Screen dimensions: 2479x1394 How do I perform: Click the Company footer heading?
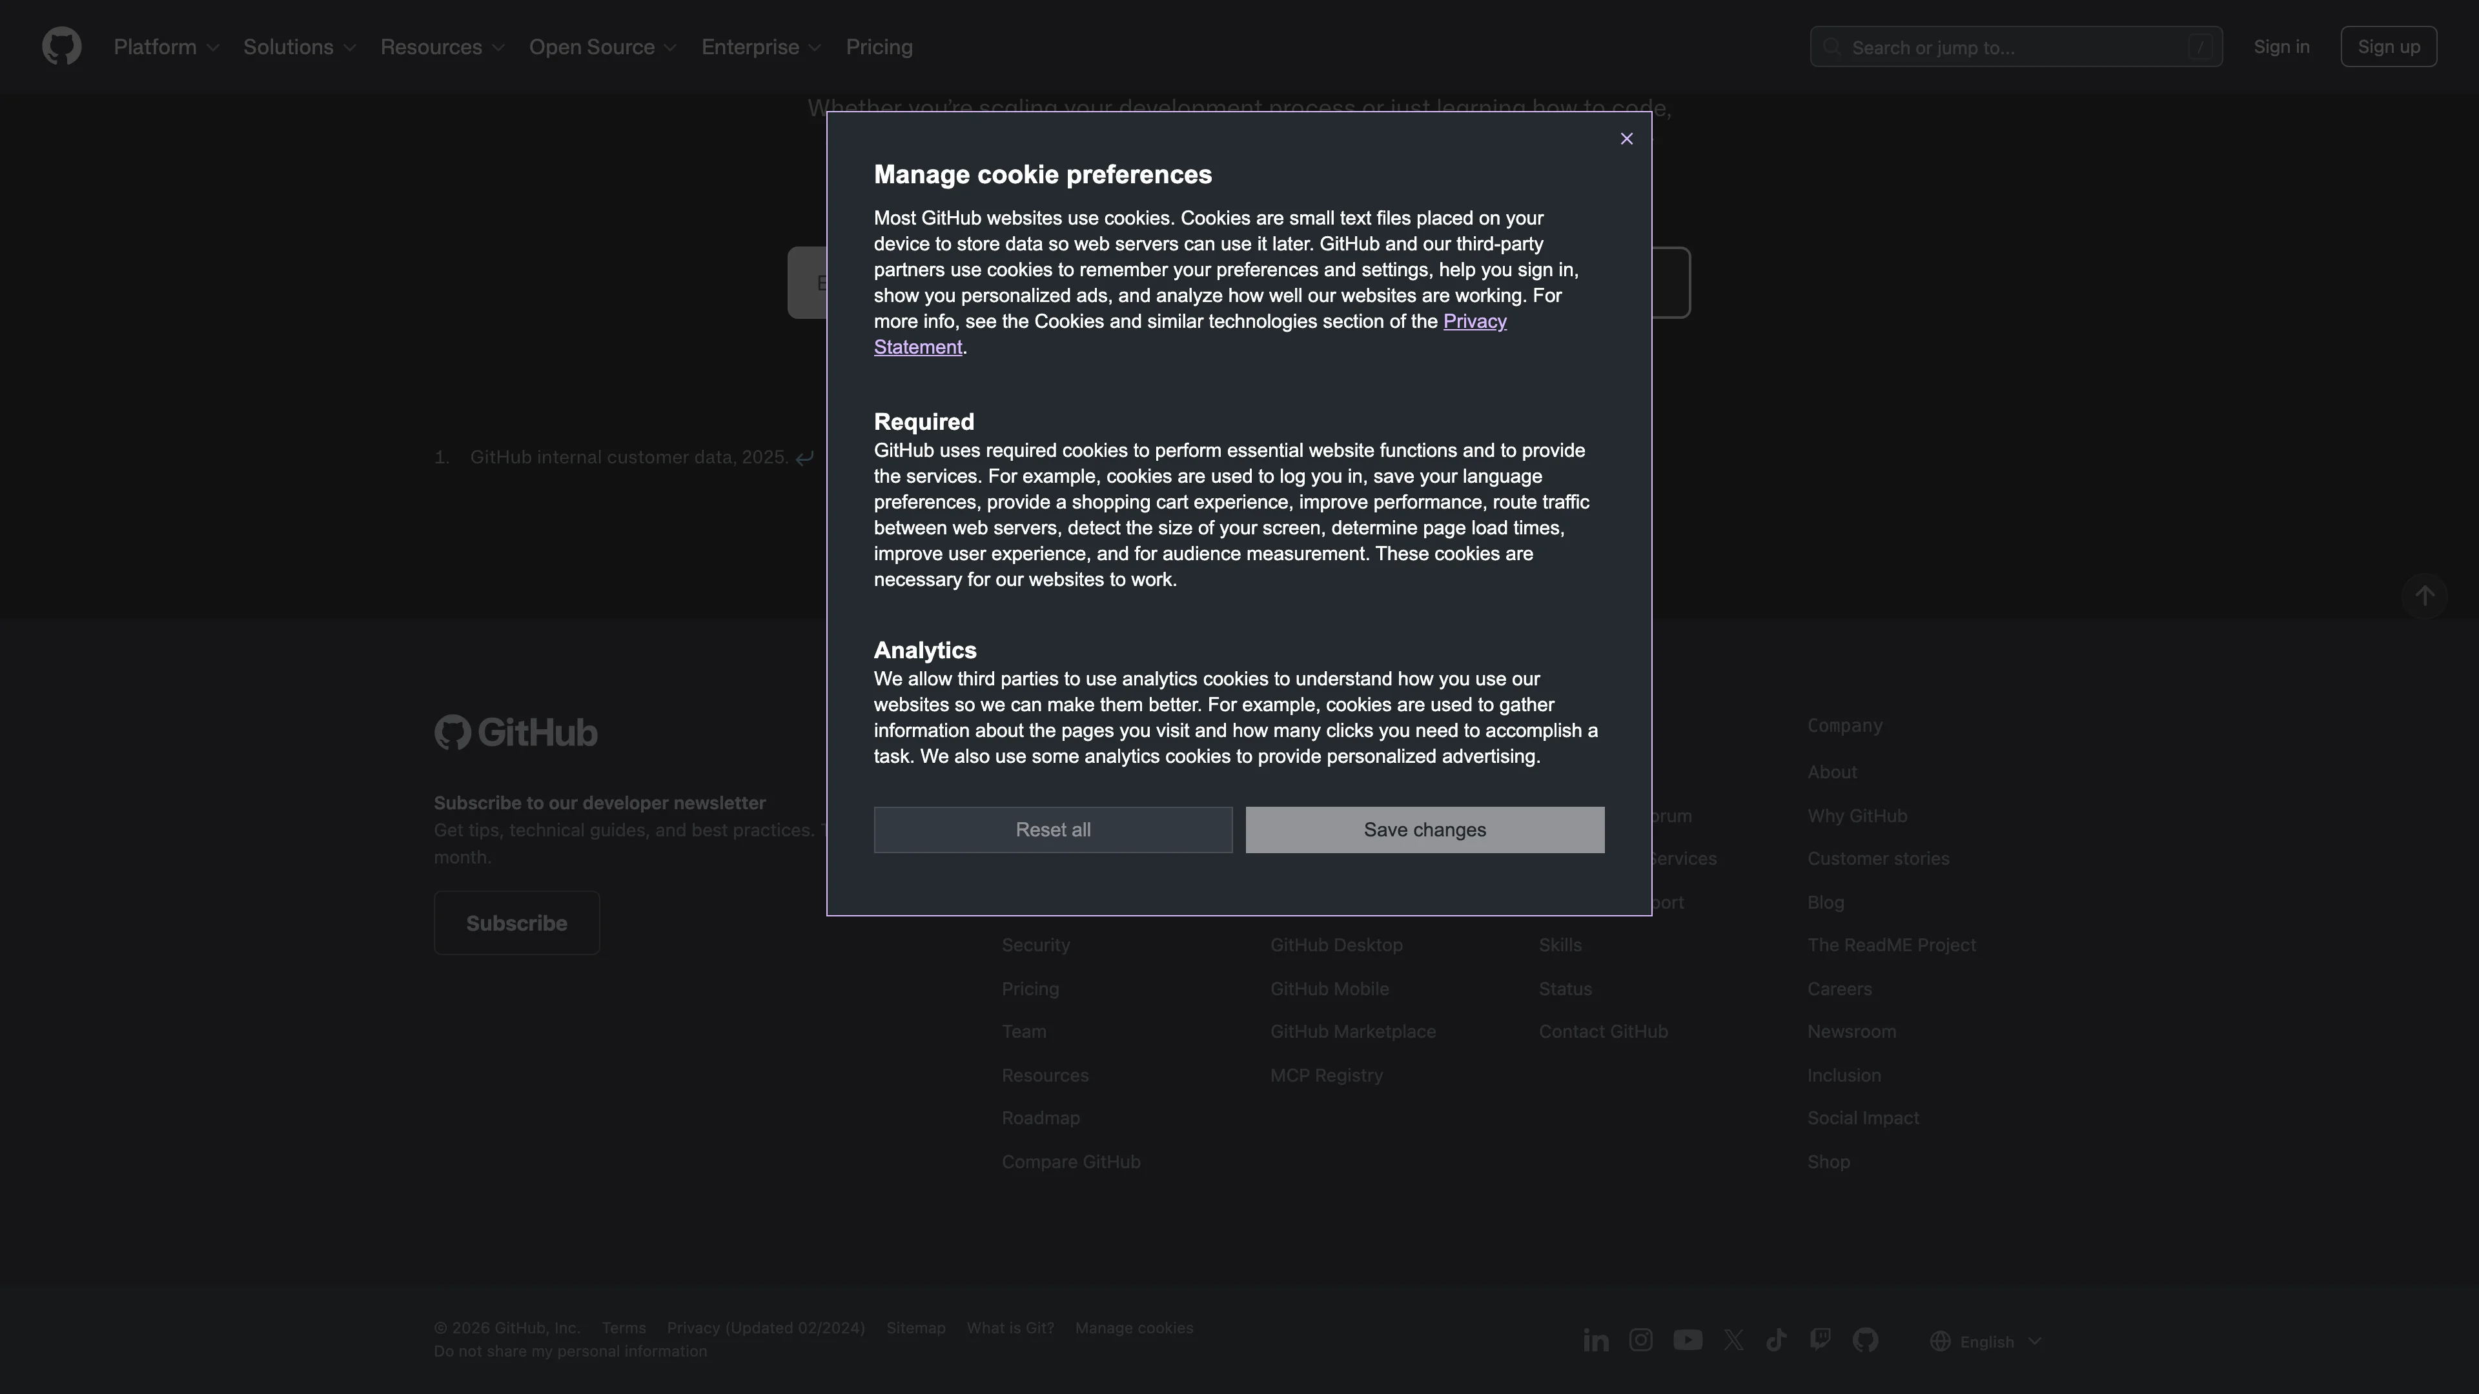pos(1845,726)
